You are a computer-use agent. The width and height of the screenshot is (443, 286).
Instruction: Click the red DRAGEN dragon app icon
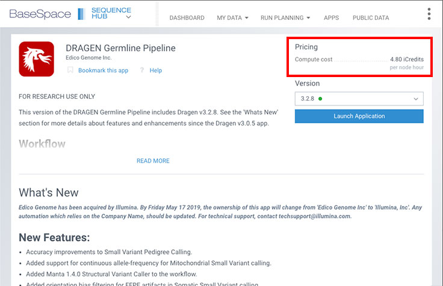pos(36,59)
